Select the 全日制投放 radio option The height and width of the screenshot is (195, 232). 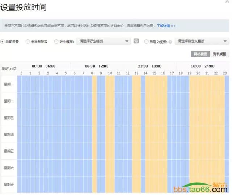point(28,42)
